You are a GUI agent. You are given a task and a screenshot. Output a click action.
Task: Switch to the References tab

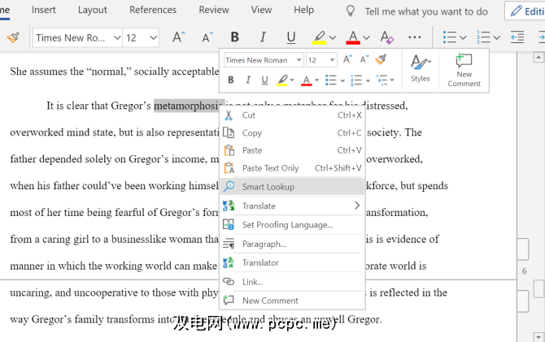coord(153,10)
